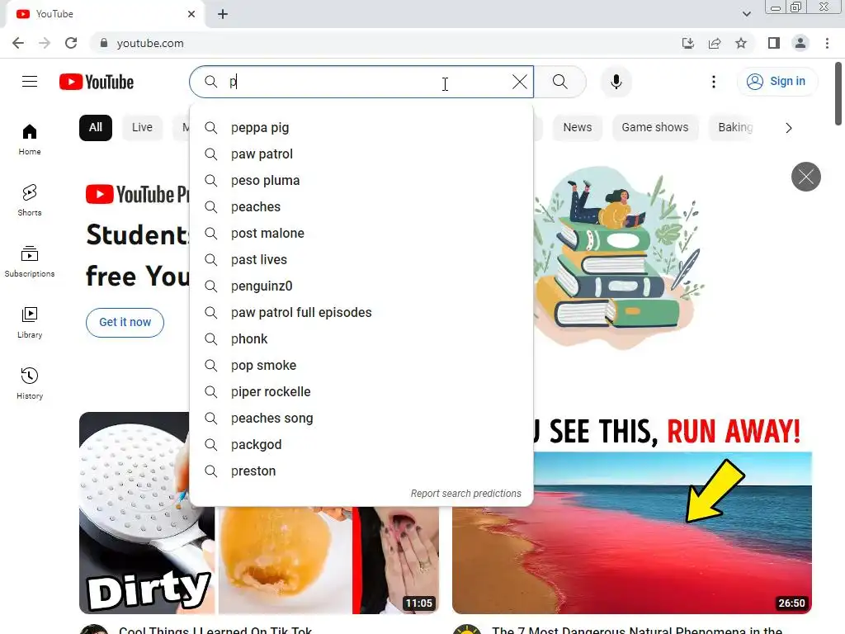Start voice search with the microphone icon

tap(616, 82)
